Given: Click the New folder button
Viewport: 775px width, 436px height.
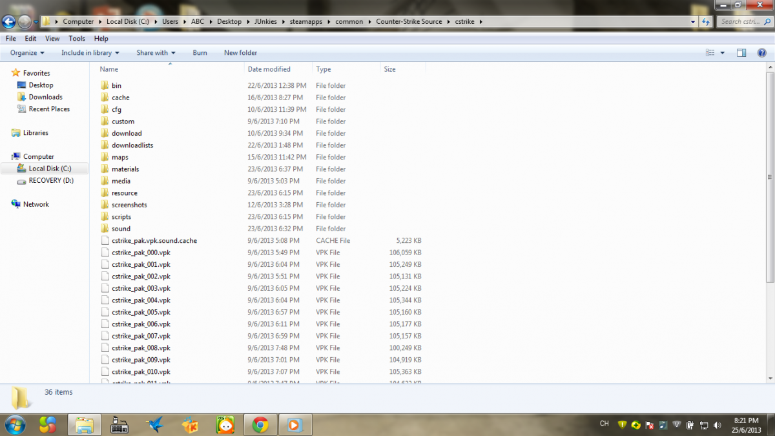Looking at the screenshot, I should (240, 53).
